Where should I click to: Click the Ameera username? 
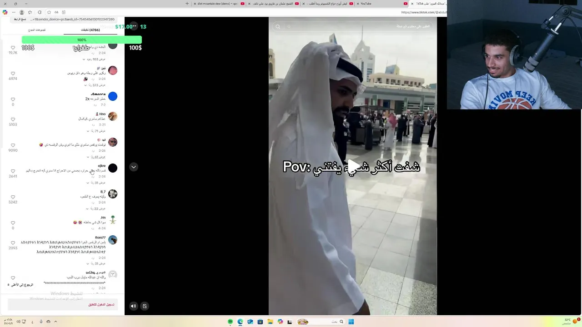click(98, 94)
